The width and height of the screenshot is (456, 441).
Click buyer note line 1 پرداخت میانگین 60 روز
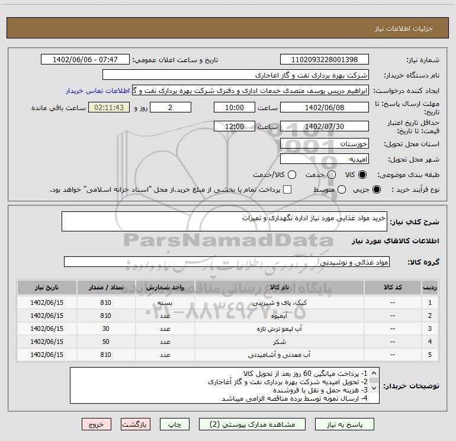point(306,374)
